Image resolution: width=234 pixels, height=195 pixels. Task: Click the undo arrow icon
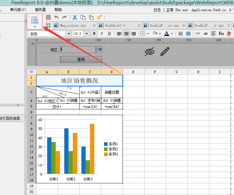click(x=56, y=17)
